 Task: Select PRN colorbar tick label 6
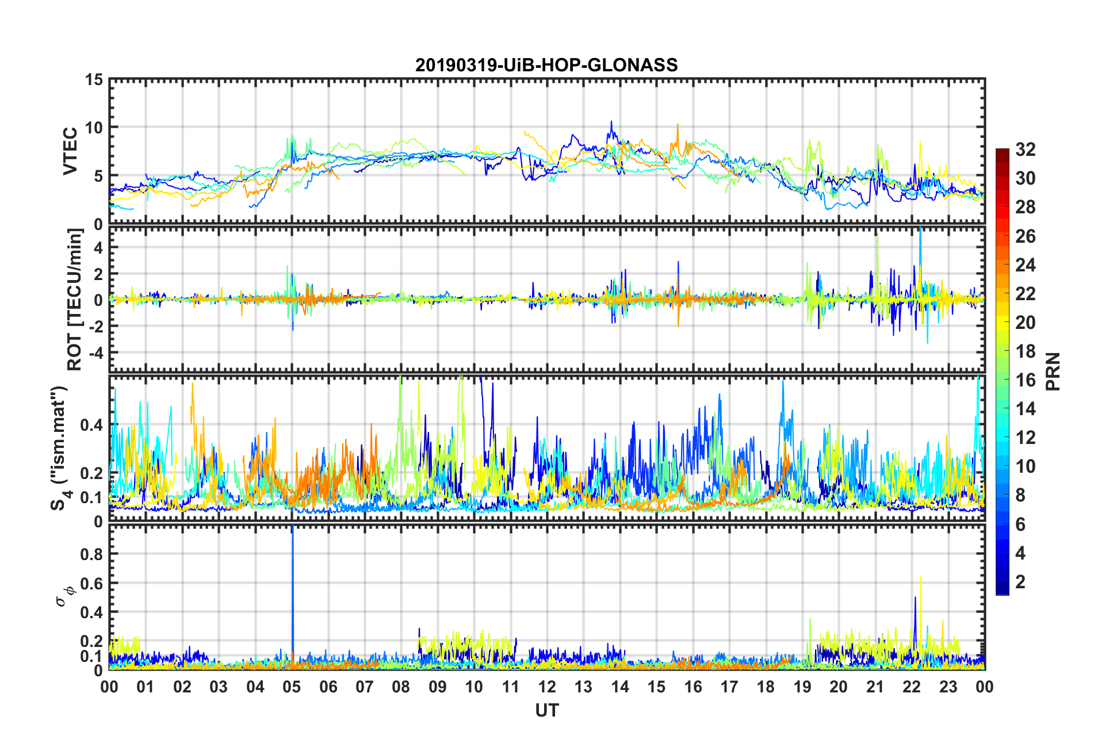1021,524
